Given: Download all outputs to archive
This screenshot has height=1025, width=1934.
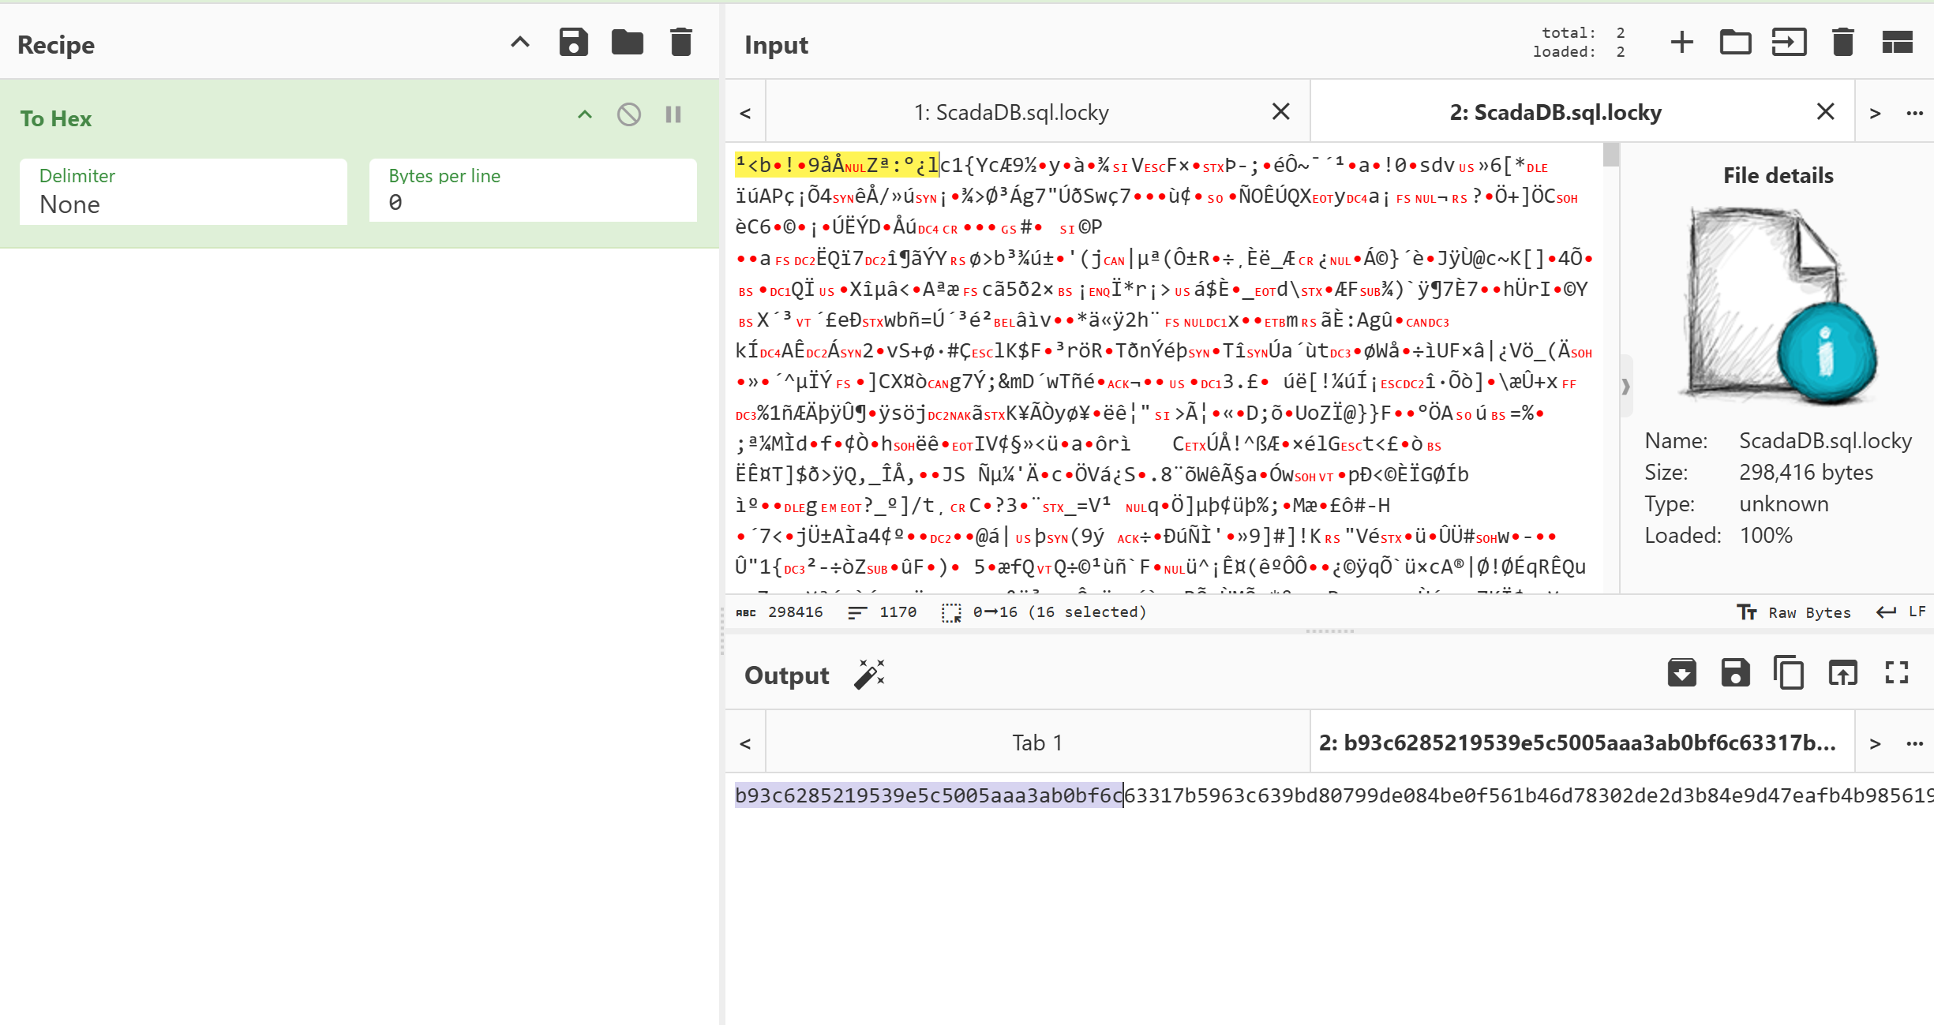Looking at the screenshot, I should [x=1681, y=673].
